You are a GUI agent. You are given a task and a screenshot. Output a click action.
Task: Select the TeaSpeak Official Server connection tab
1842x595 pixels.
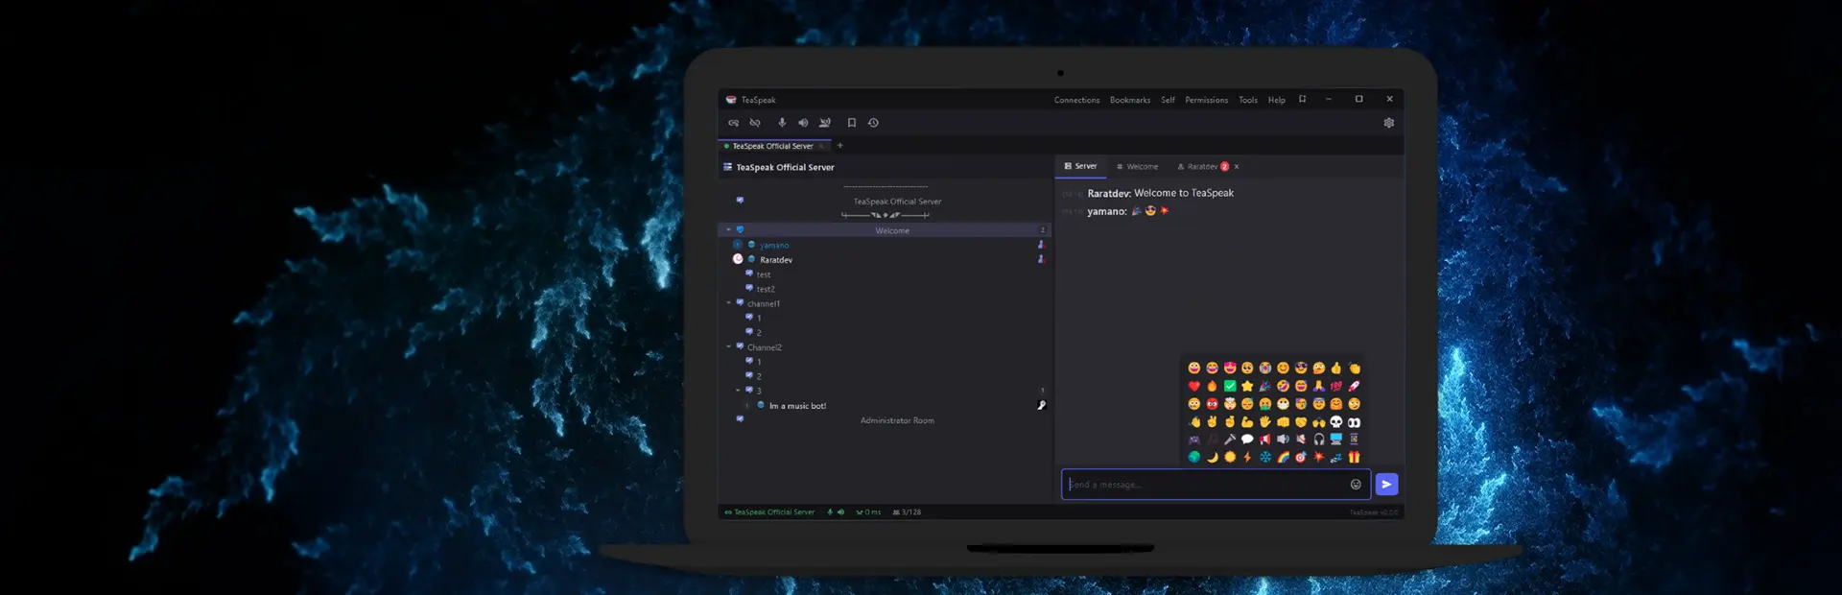coord(772,146)
